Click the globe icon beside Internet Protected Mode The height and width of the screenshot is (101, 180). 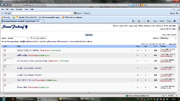[127, 96]
